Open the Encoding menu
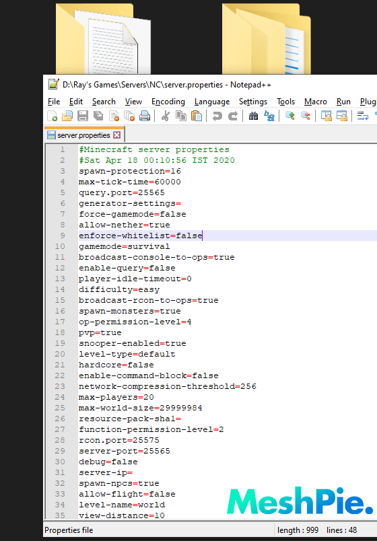 (x=168, y=102)
